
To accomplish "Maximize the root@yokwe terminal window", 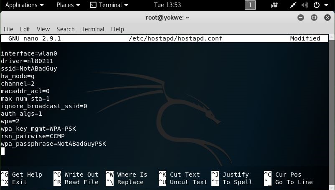I will pos(314,18).
